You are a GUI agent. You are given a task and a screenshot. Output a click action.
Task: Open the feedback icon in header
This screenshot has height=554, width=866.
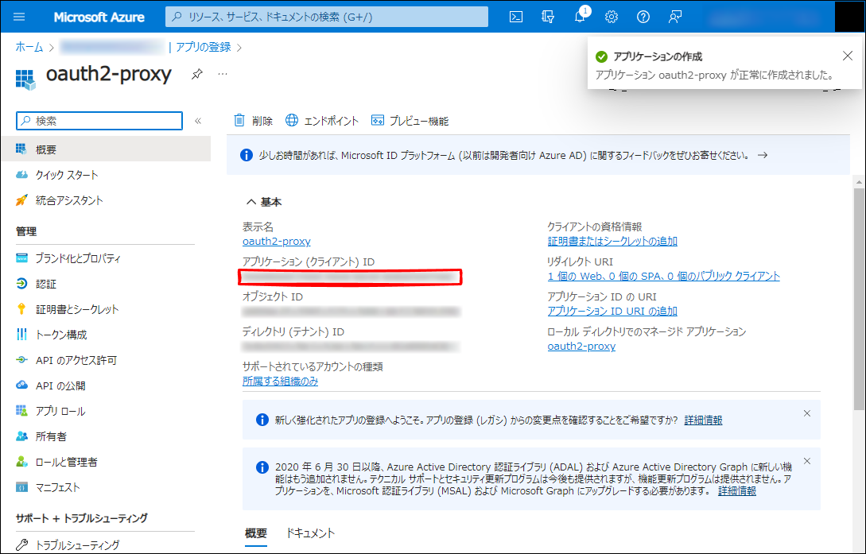pyautogui.click(x=675, y=17)
